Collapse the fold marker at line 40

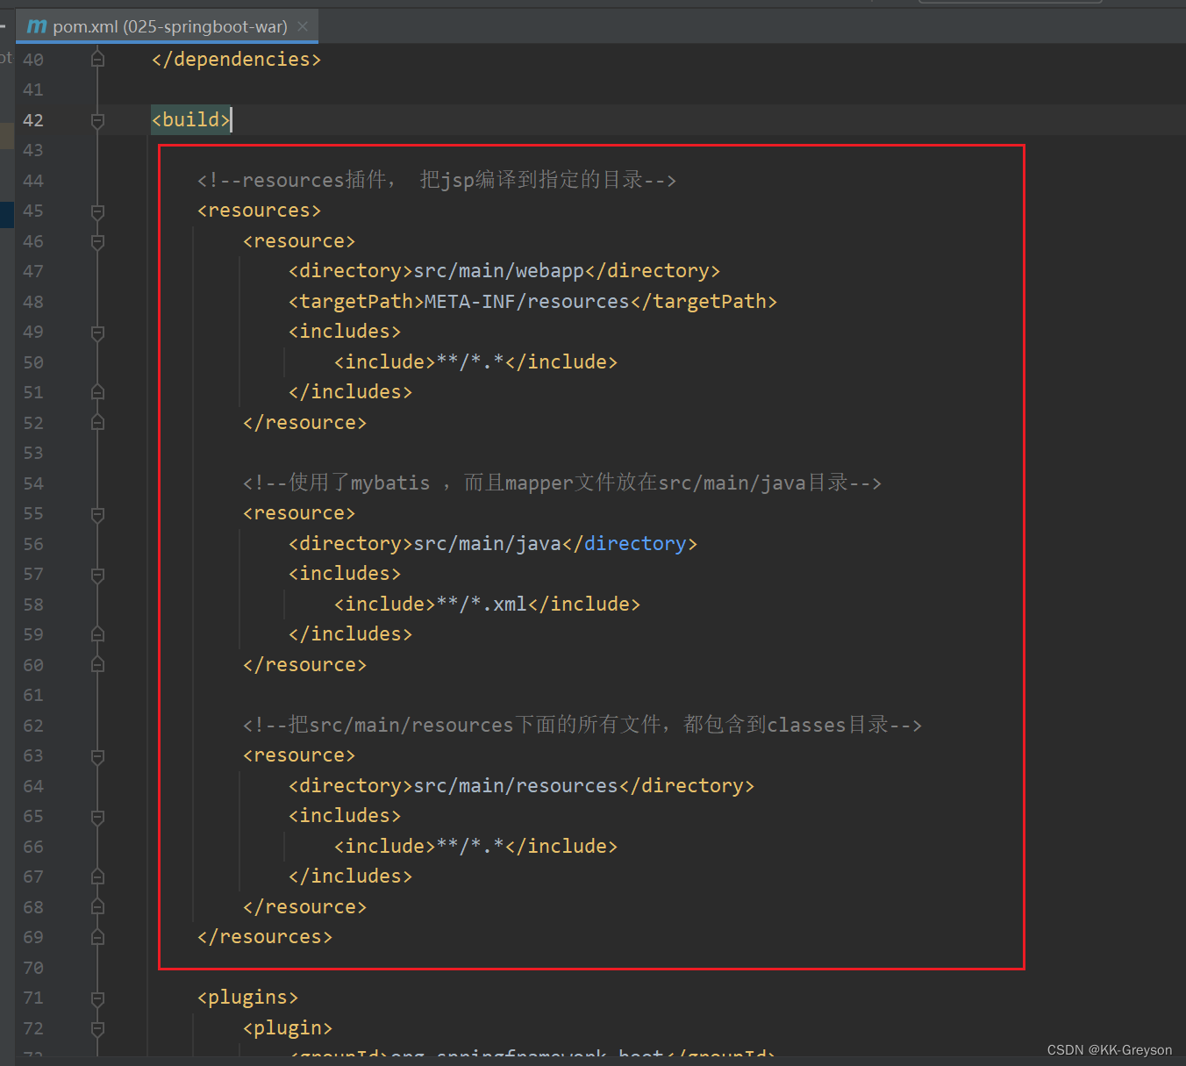pos(97,60)
